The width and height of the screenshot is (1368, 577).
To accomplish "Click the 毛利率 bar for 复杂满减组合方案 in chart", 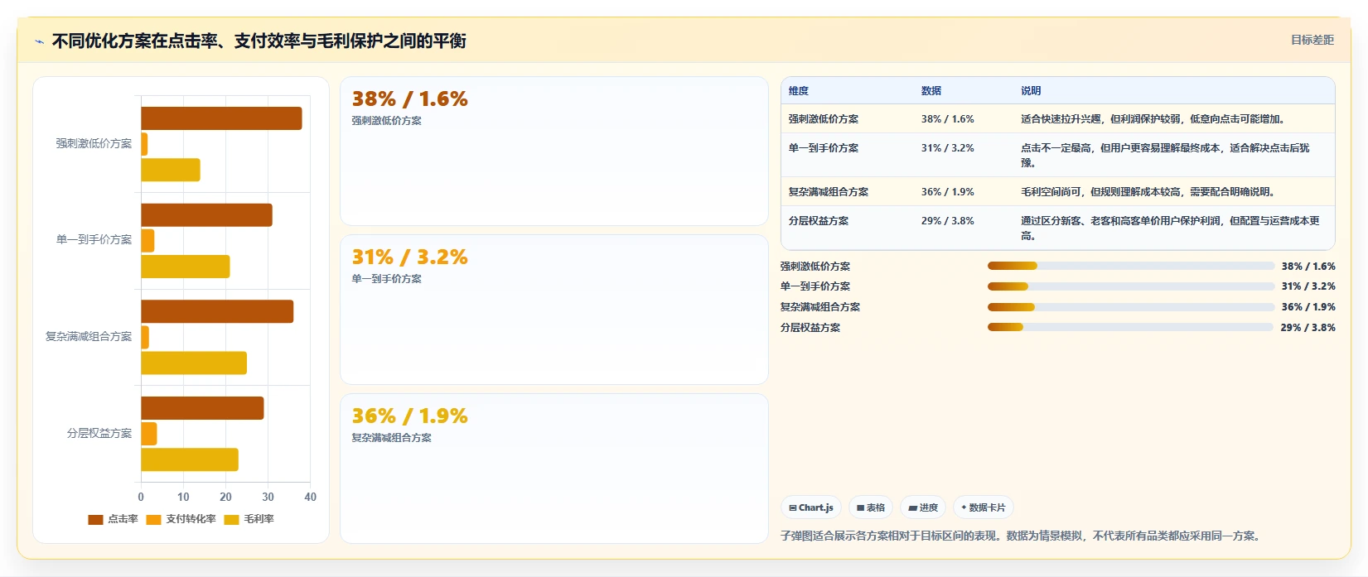I will [194, 363].
